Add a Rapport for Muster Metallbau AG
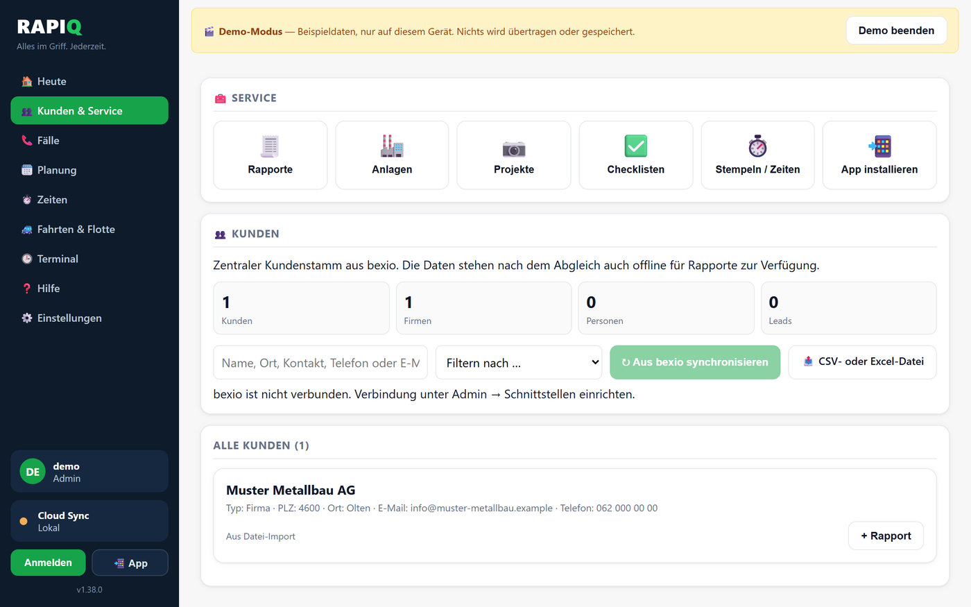Viewport: 971px width, 607px height. click(886, 536)
